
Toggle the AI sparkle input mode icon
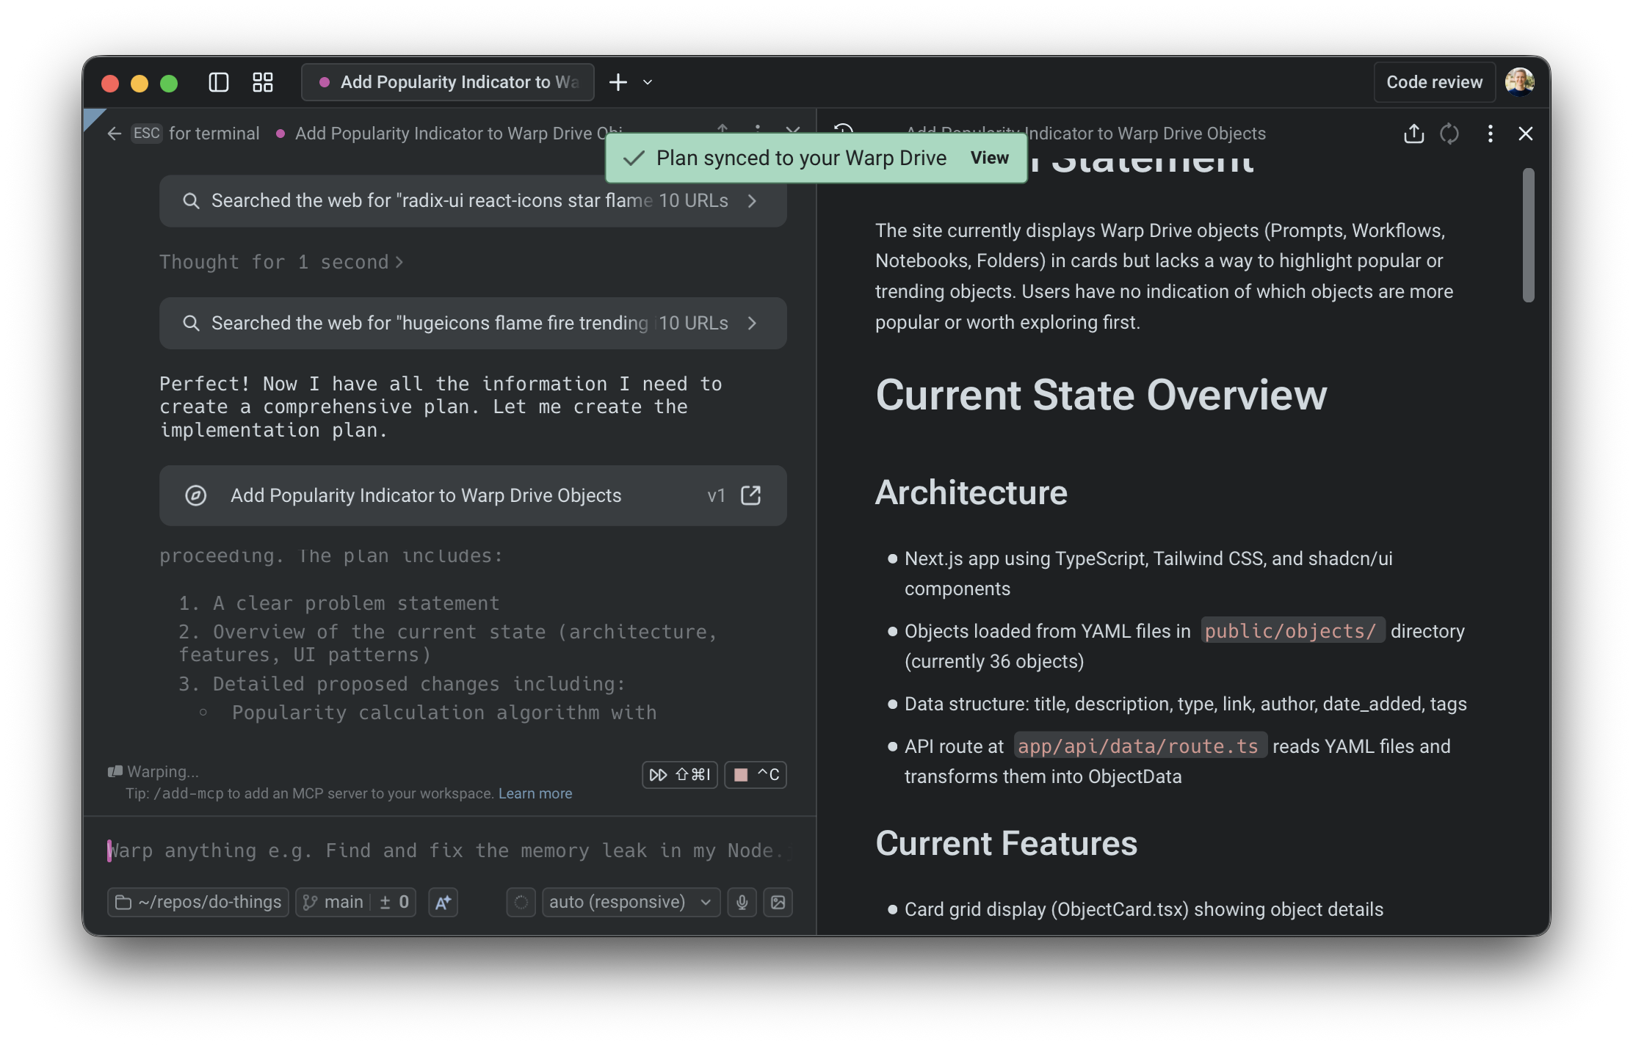pos(443,902)
